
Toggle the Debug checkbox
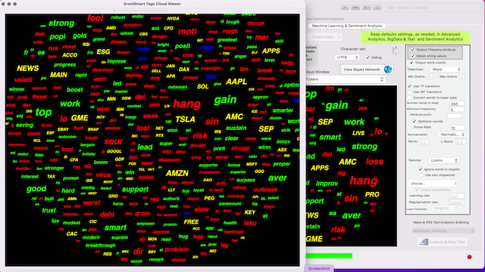pyautogui.click(x=368, y=57)
